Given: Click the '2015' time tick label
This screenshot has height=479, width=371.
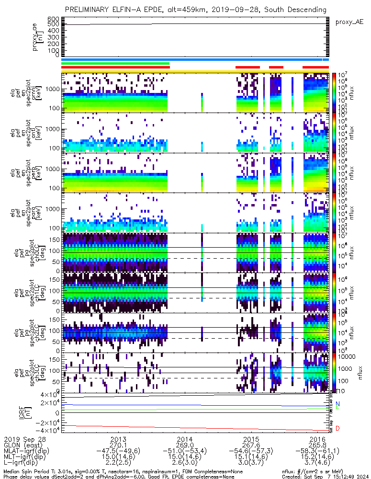Looking at the screenshot, I should (251, 439).
